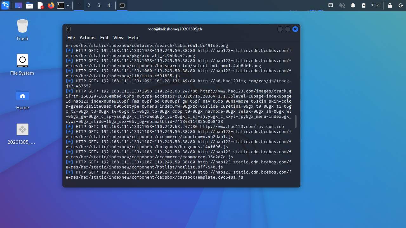Switch to workspace 3

pyautogui.click(x=99, y=5)
